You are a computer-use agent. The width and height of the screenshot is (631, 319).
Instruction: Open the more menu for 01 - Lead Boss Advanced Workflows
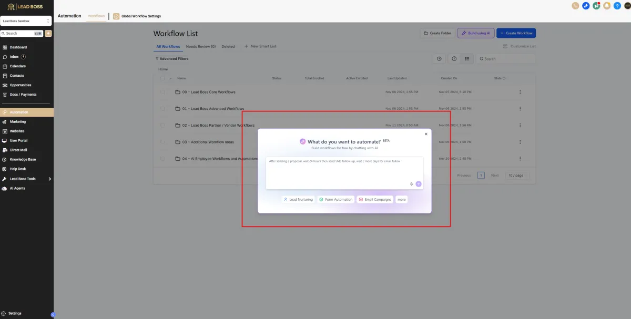click(520, 109)
